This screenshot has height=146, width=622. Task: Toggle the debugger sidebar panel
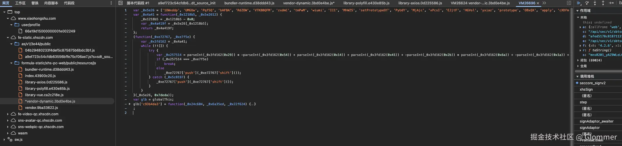(x=569, y=3)
